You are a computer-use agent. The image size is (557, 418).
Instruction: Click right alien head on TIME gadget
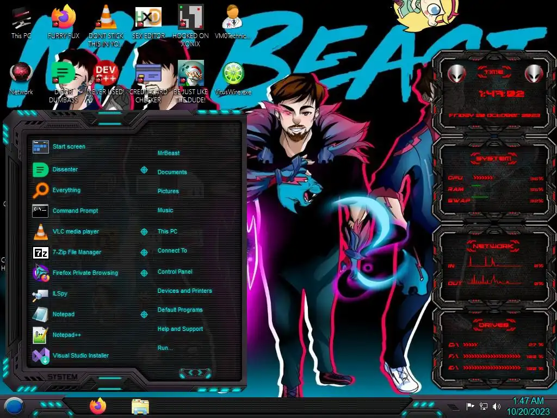coord(534,73)
